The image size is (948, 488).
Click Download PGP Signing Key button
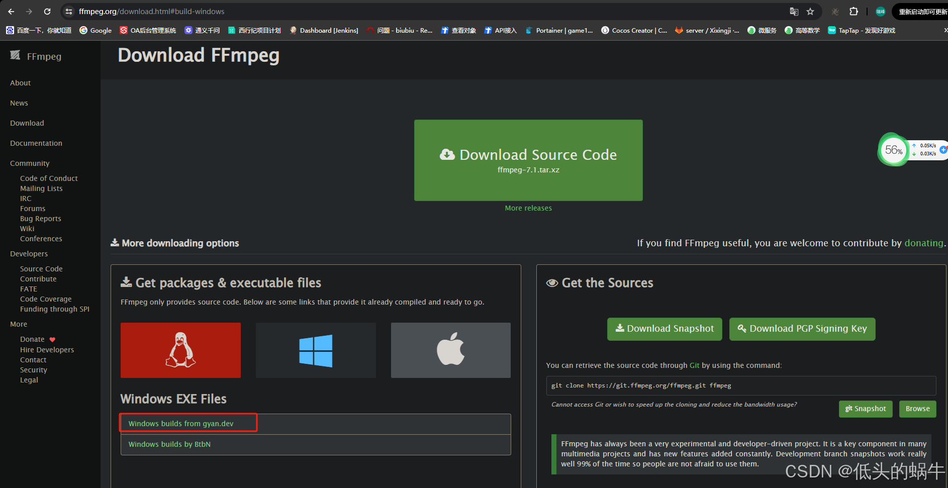(802, 329)
